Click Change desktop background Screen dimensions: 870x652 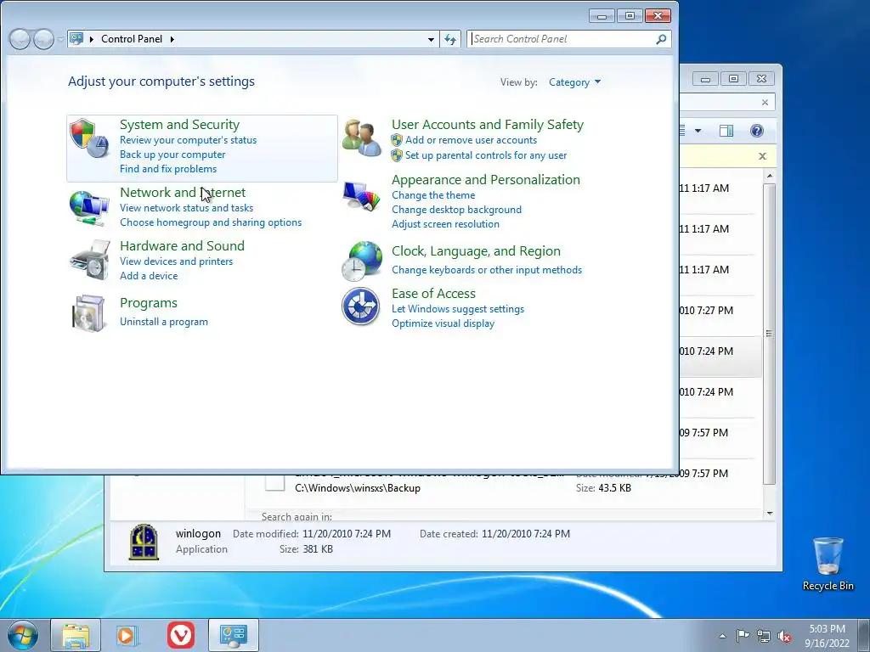click(x=456, y=210)
